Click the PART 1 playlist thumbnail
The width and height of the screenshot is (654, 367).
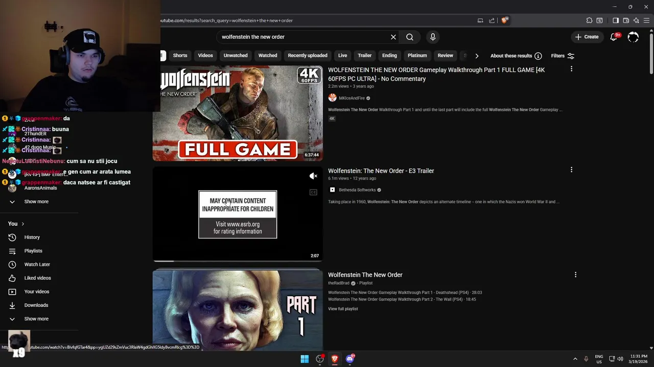click(238, 310)
